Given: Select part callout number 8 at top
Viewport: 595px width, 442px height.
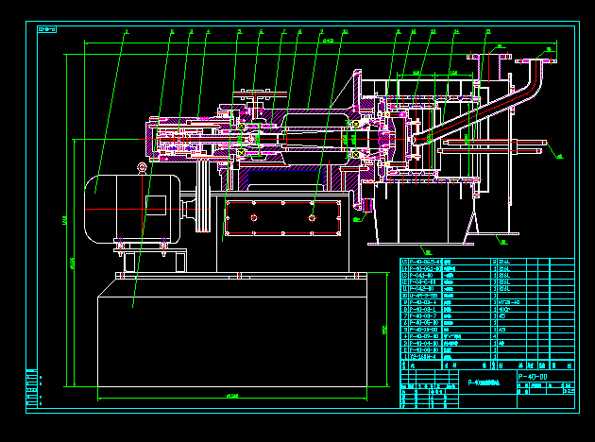Looking at the screenshot, I should (299, 32).
